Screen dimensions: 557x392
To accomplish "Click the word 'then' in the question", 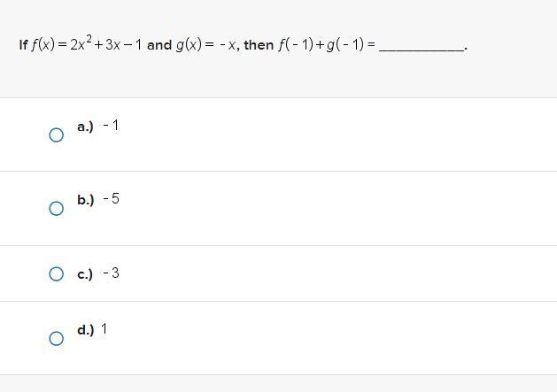I will (259, 44).
